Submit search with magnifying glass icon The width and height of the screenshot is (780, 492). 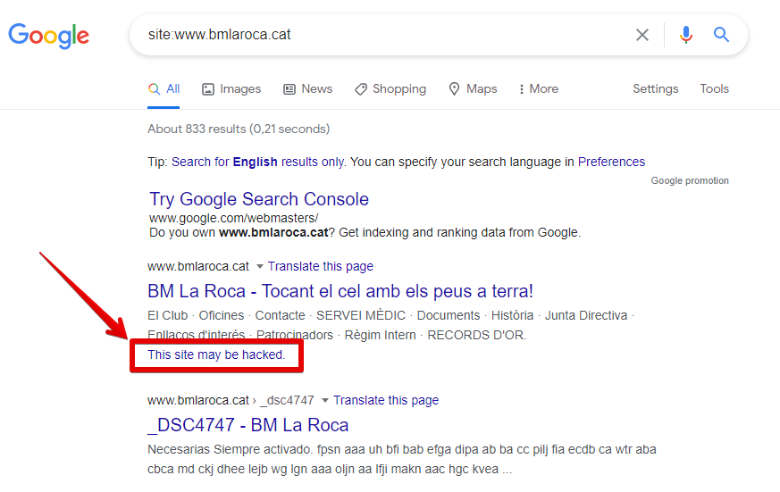point(721,35)
